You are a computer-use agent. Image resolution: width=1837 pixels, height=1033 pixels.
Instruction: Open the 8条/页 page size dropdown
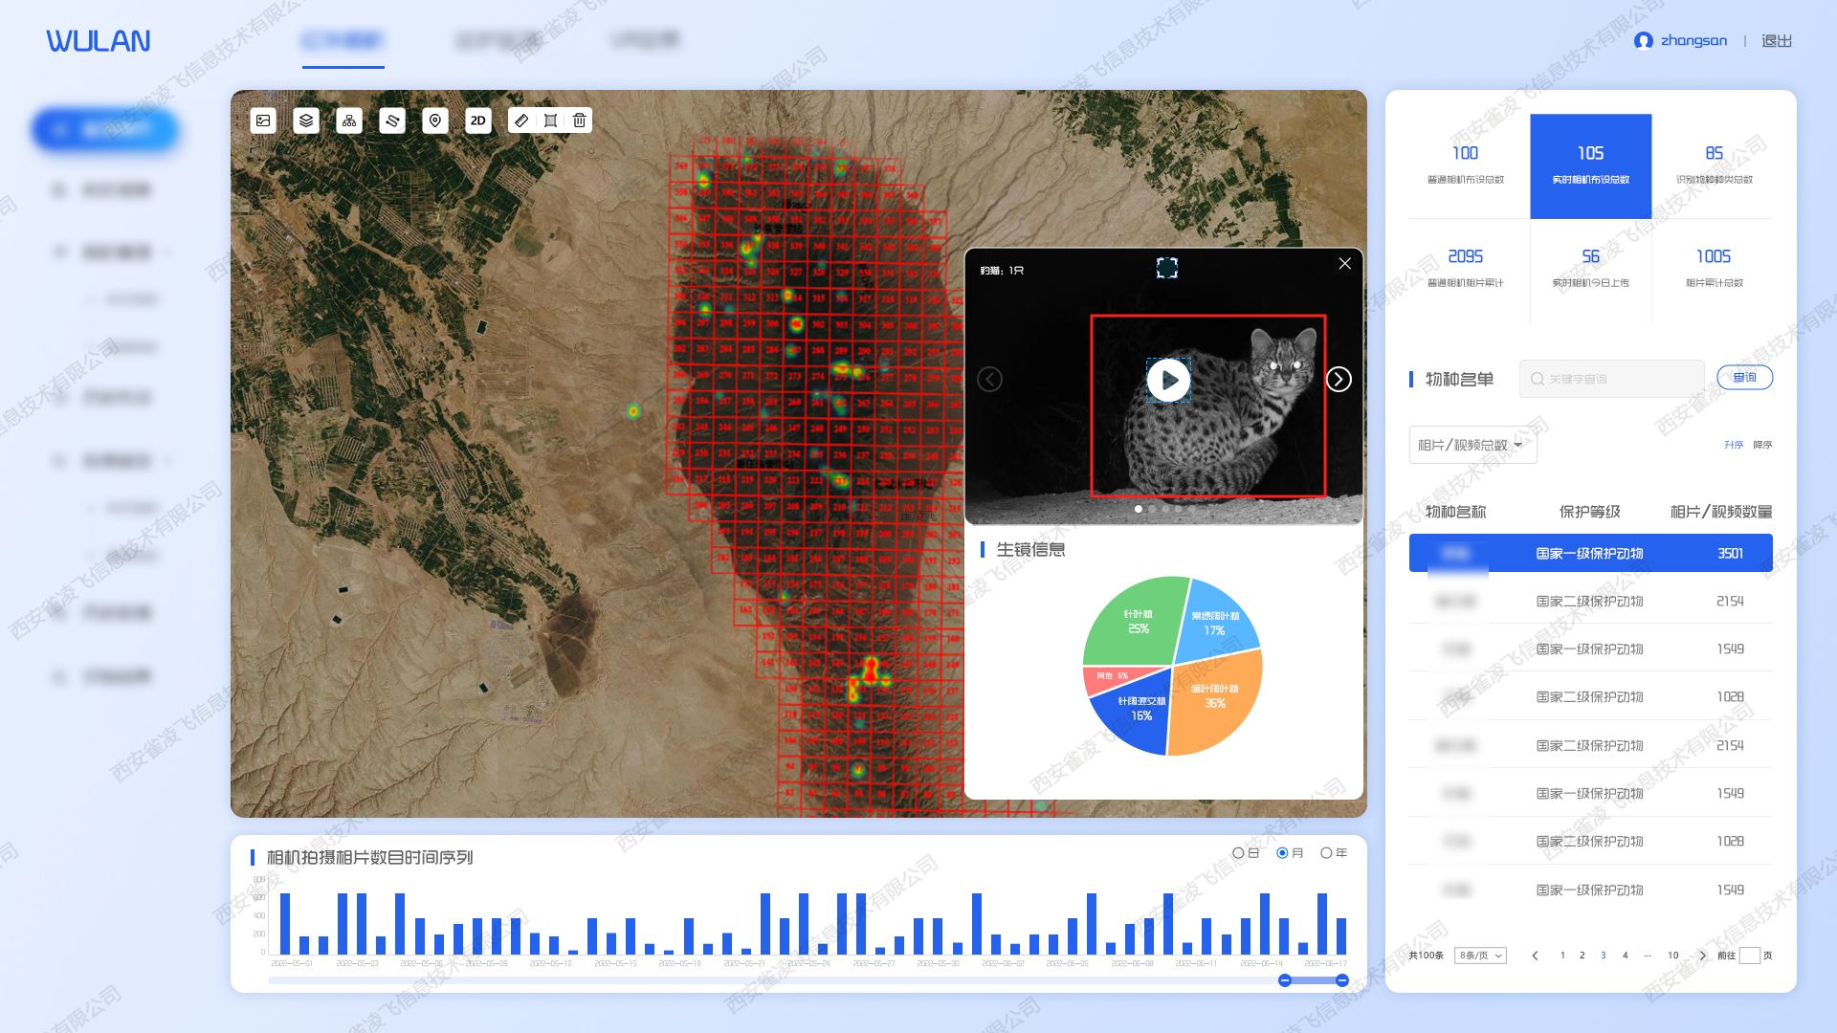[1480, 956]
